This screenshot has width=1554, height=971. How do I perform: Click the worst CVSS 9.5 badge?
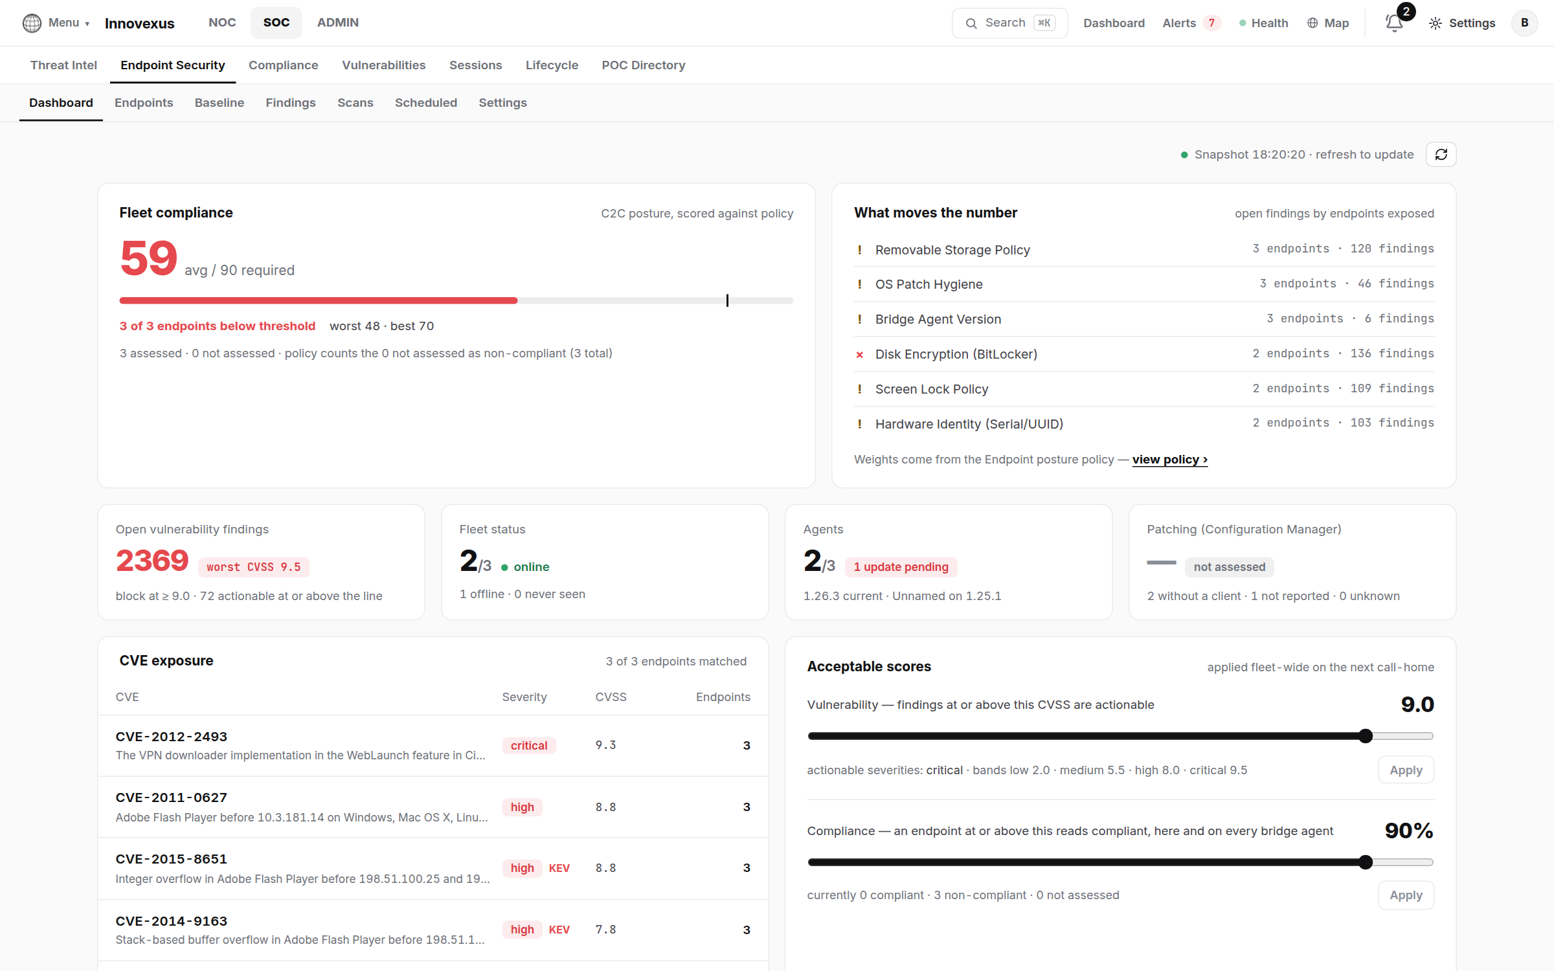click(x=254, y=568)
